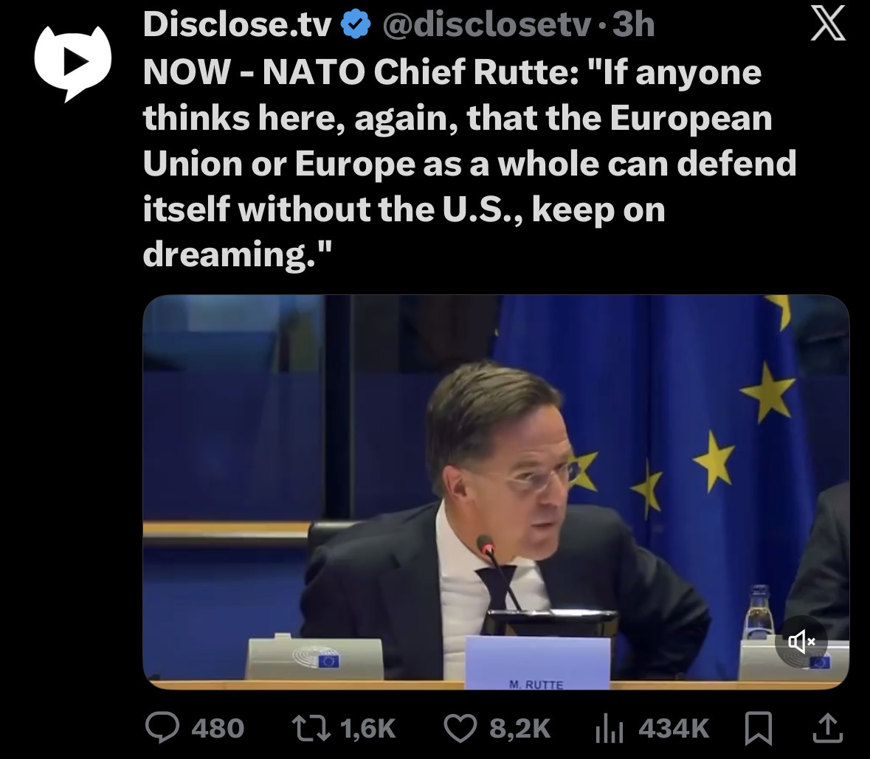Open post text about NATO Chief Rutte
The image size is (870, 759).
click(x=469, y=164)
